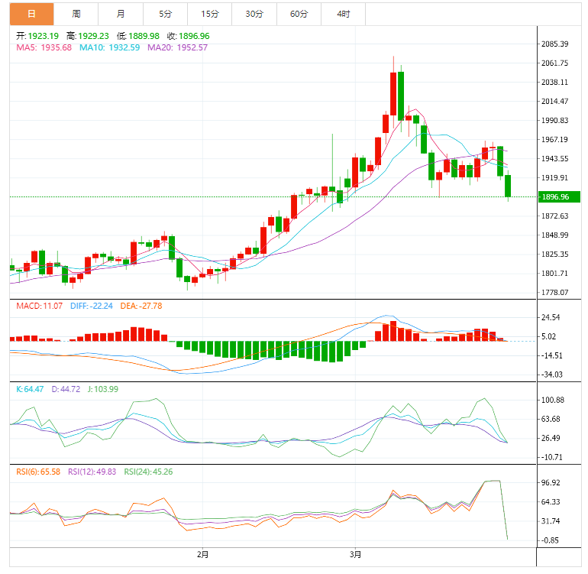Click the latest green candlestick at 1896.96
Viewport: 588px width, 574px height.
pyautogui.click(x=508, y=186)
